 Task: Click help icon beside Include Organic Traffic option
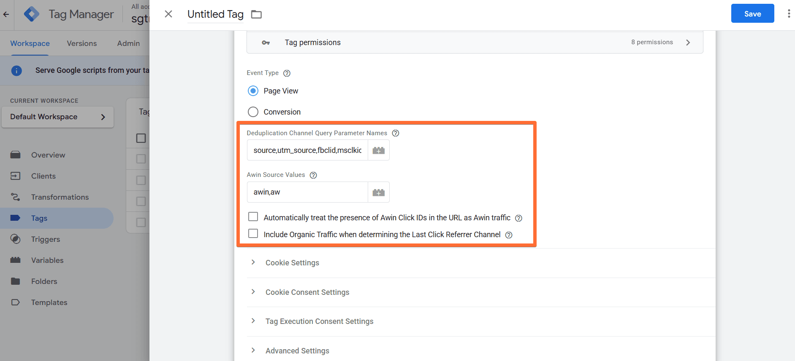point(509,235)
